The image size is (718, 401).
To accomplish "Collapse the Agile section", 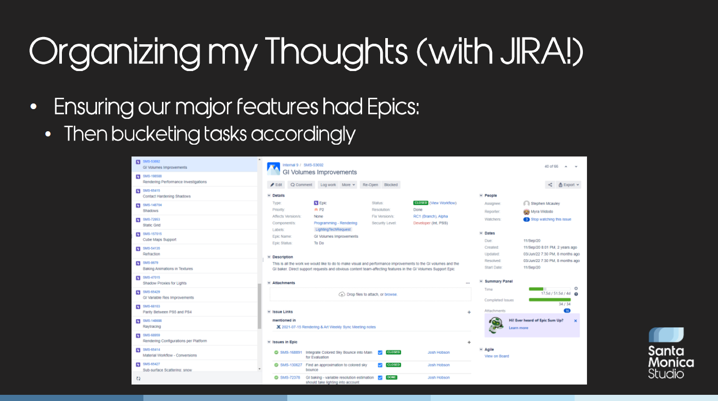I will pyautogui.click(x=481, y=350).
